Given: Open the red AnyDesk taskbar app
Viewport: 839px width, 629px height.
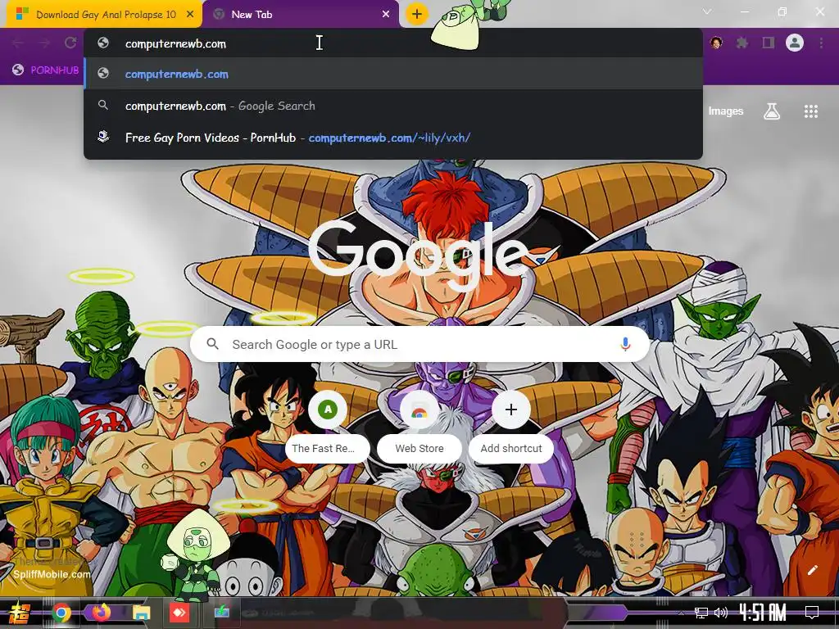Looking at the screenshot, I should 179,613.
